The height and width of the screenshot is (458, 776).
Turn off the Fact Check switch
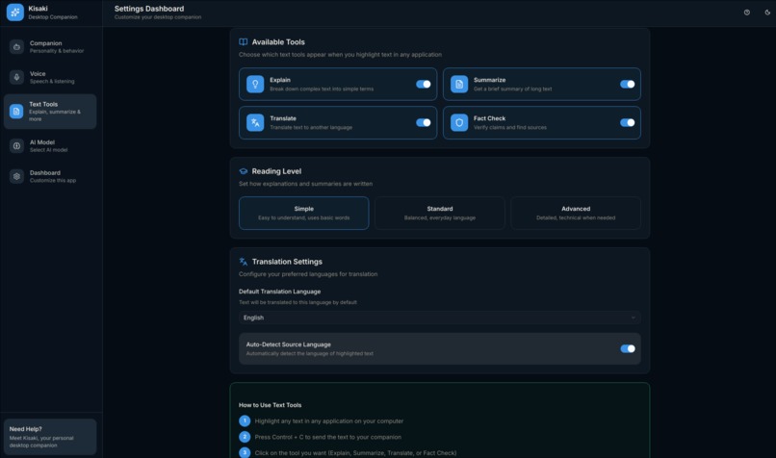(x=627, y=122)
